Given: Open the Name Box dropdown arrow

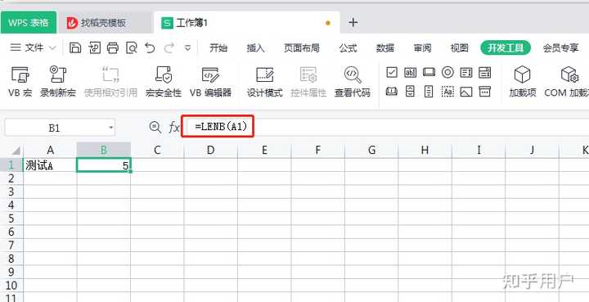Looking at the screenshot, I should tap(110, 128).
